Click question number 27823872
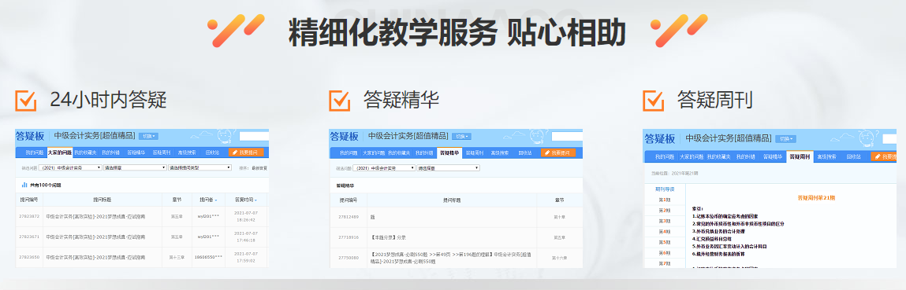 (x=29, y=216)
